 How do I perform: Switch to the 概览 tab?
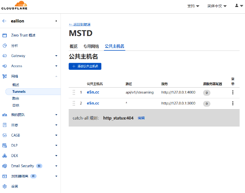coord(73,46)
